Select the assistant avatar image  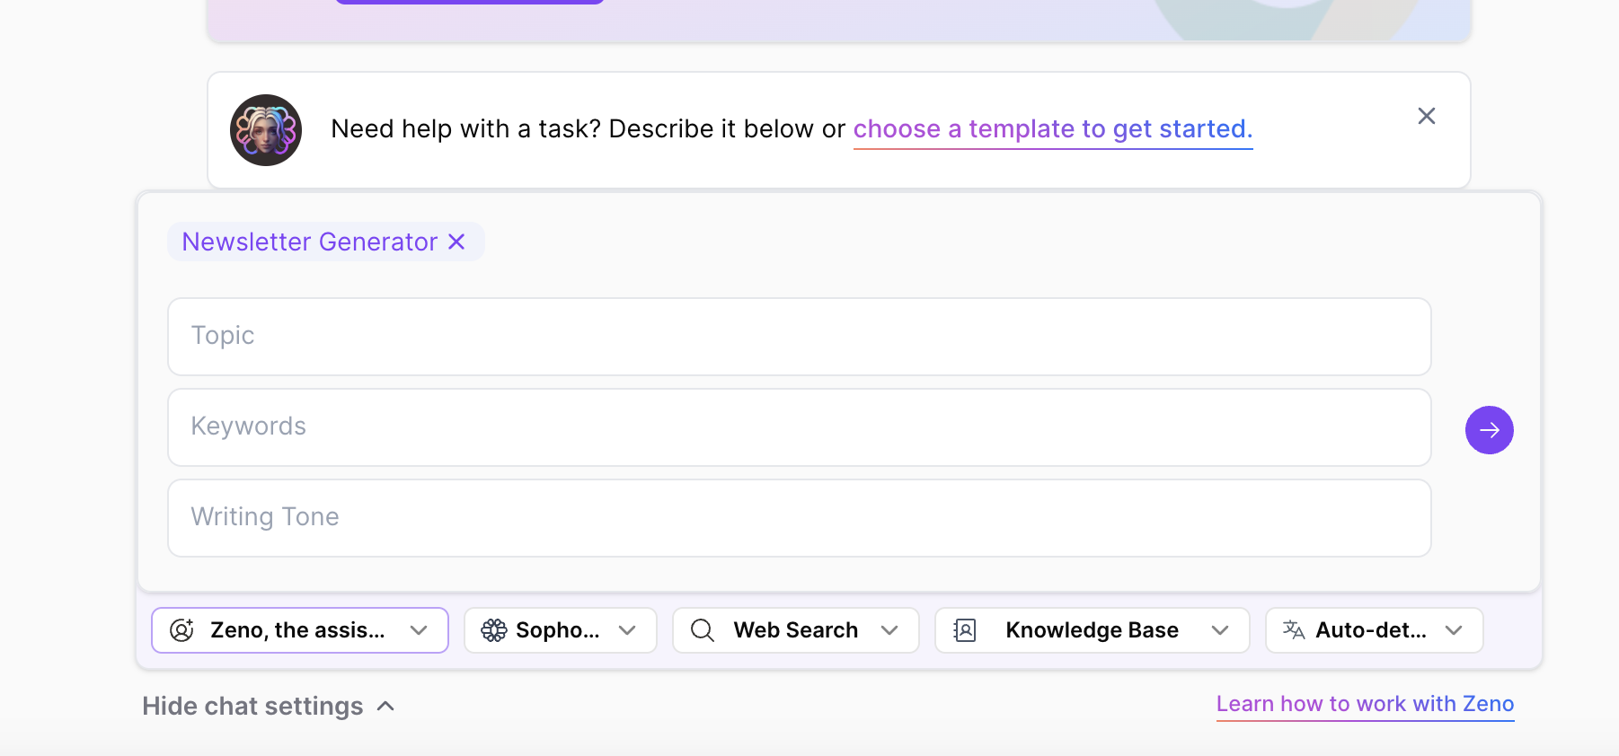(x=266, y=130)
